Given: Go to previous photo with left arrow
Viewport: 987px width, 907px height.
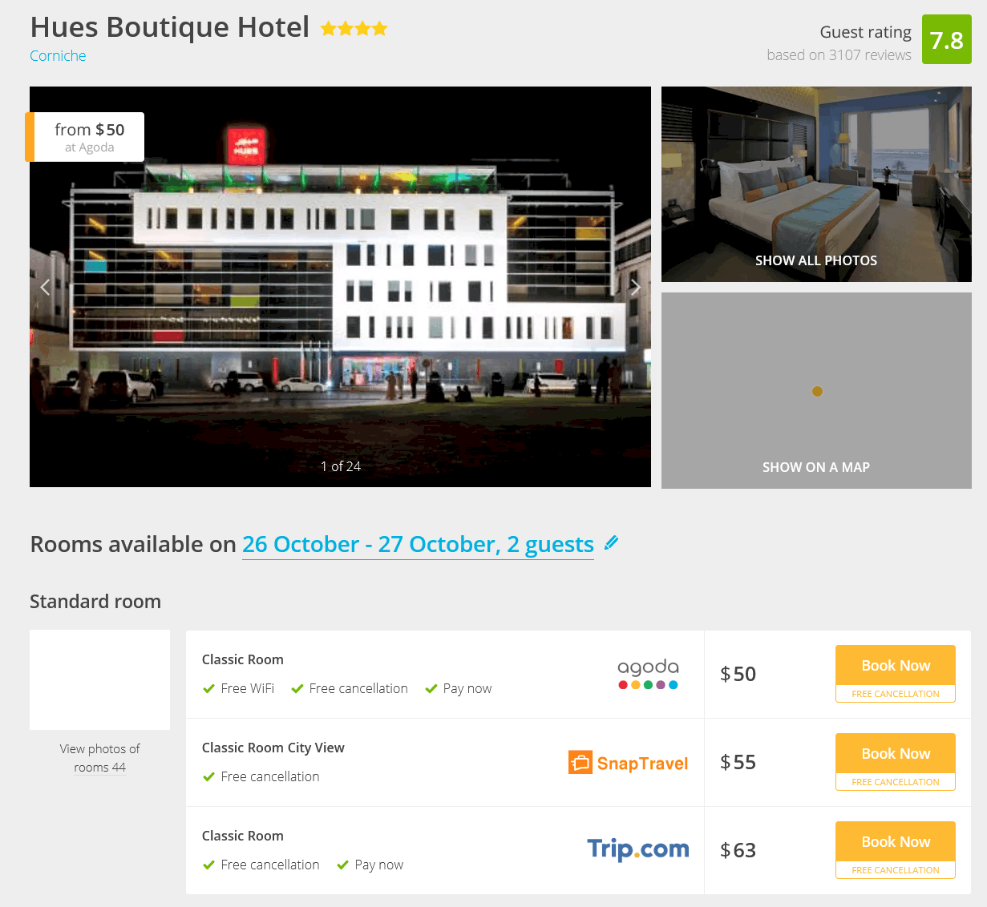Looking at the screenshot, I should click(x=46, y=287).
